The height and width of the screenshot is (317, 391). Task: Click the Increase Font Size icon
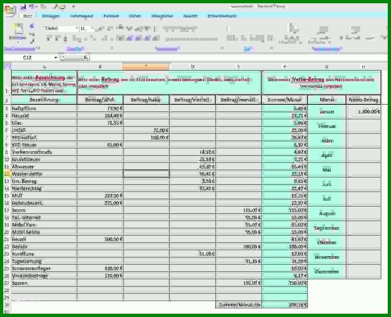tap(100, 29)
